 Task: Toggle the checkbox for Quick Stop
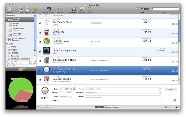click(40, 33)
